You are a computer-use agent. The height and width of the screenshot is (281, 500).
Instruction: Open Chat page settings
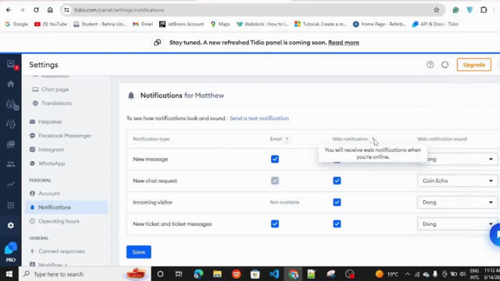point(55,89)
